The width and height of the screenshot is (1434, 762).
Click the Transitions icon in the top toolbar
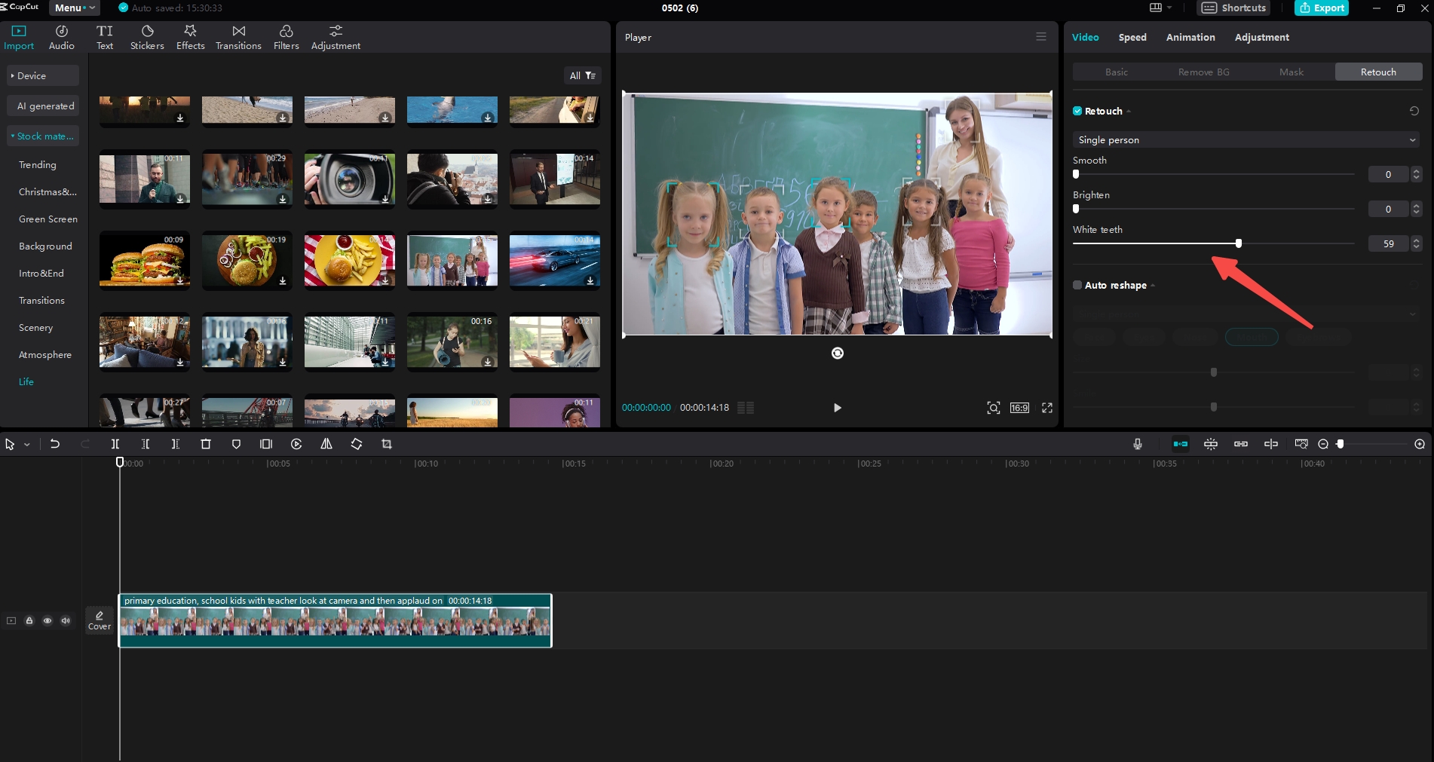tap(237, 36)
